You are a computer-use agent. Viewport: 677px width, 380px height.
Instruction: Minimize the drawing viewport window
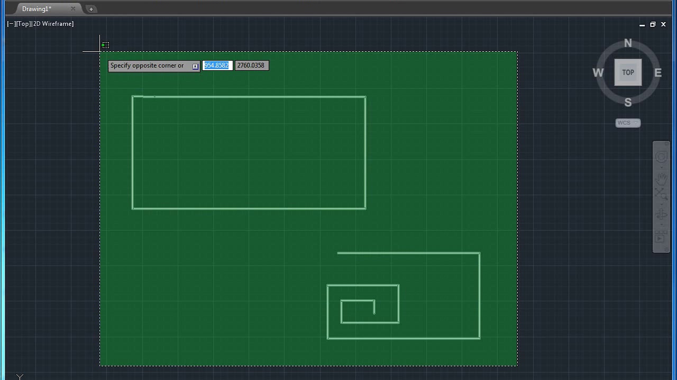tap(642, 24)
